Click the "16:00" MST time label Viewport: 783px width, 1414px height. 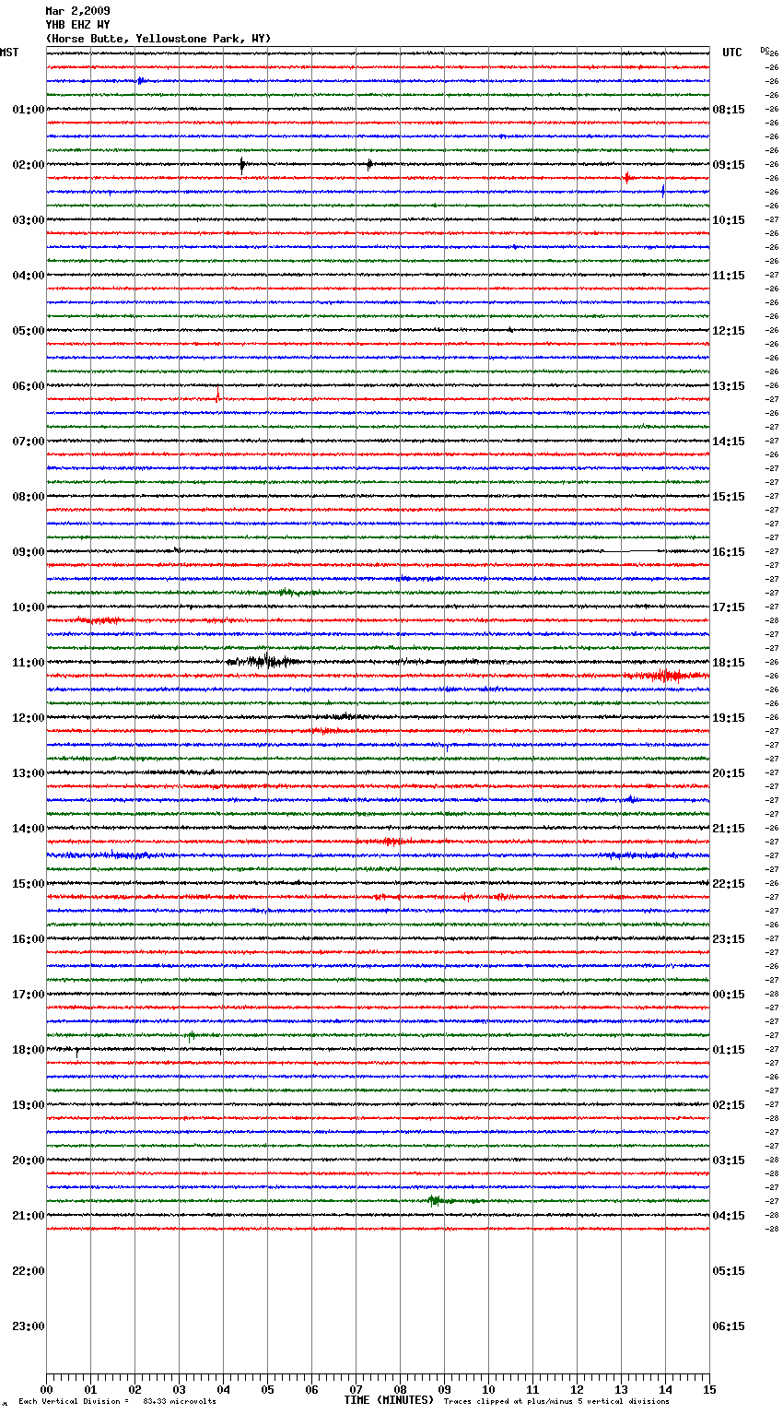29,939
